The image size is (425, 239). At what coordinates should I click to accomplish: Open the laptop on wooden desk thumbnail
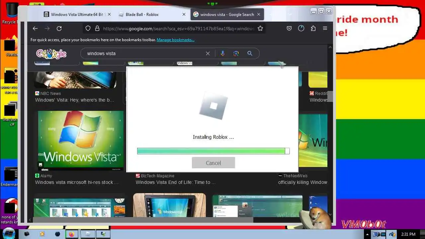(169, 205)
